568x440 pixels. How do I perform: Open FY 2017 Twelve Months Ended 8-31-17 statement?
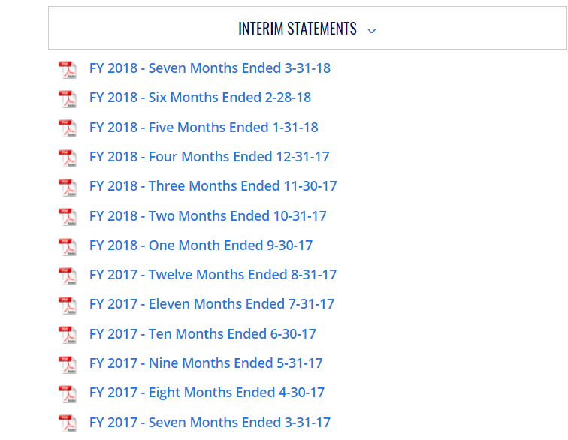[213, 275]
